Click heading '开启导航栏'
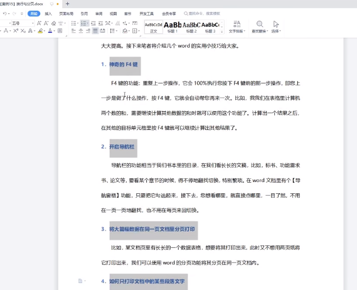 [122, 147]
